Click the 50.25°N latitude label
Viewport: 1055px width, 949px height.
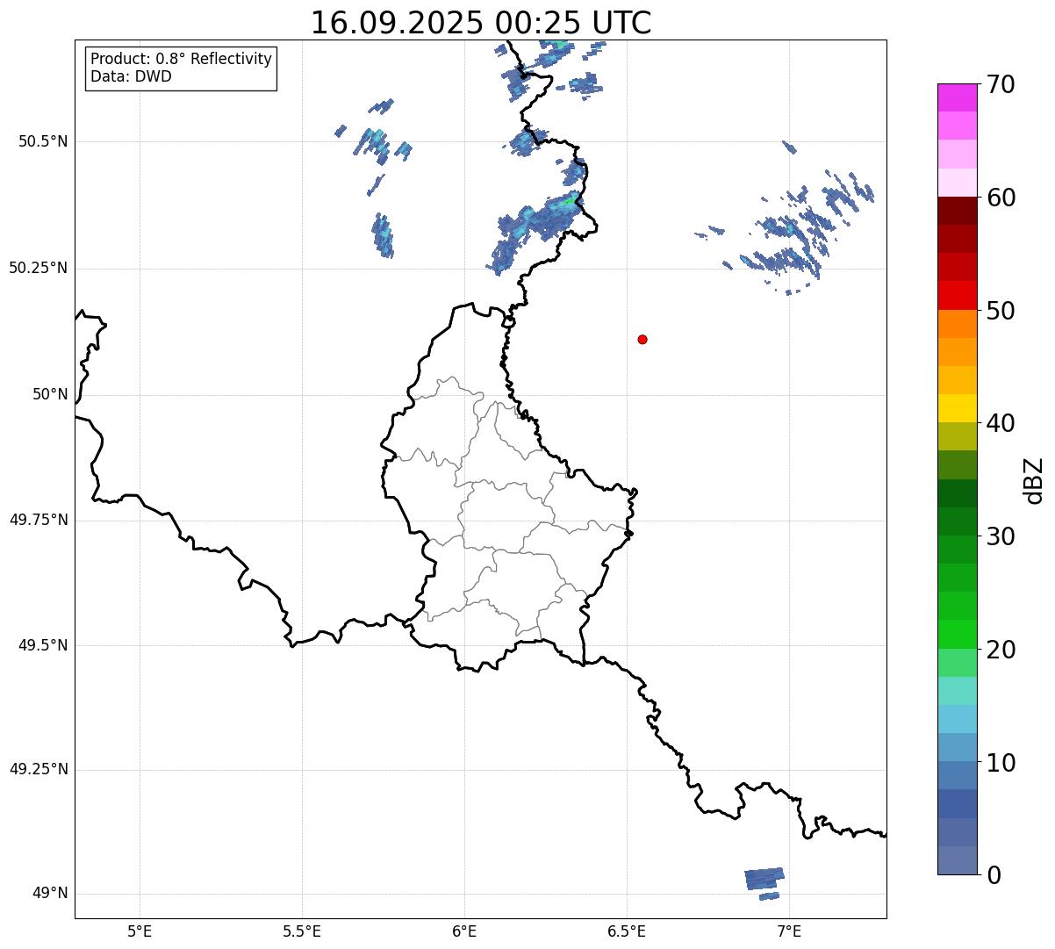[39, 268]
